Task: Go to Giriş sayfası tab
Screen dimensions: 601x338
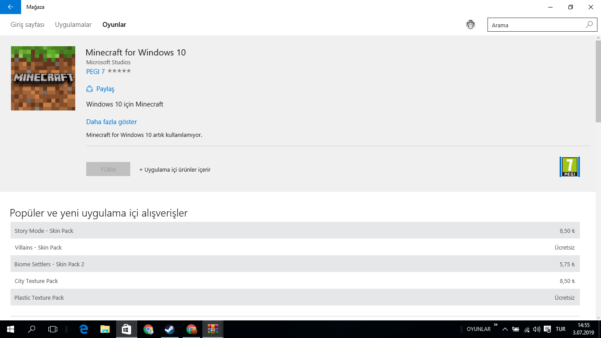Action: (27, 25)
